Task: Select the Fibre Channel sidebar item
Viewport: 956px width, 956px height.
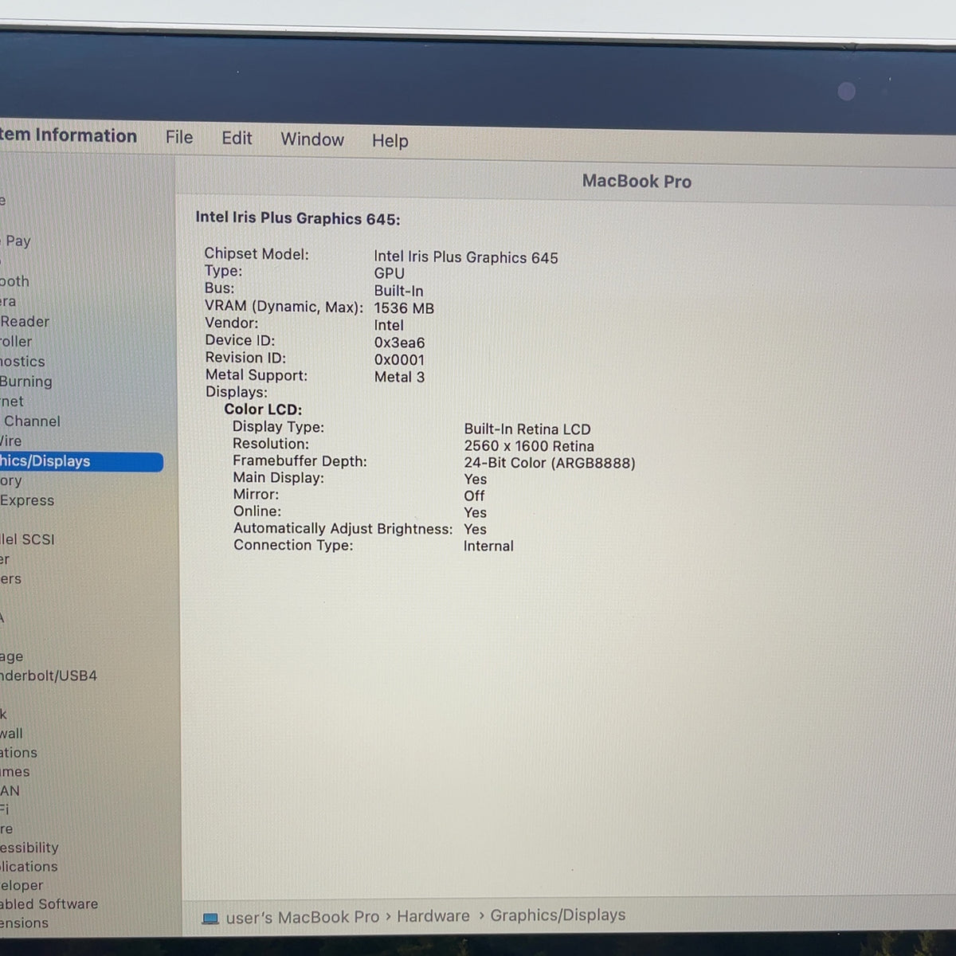Action: pos(30,421)
